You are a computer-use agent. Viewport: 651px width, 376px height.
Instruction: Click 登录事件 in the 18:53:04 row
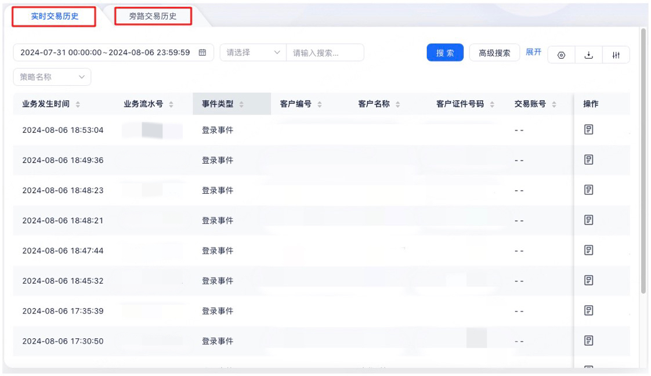click(218, 130)
